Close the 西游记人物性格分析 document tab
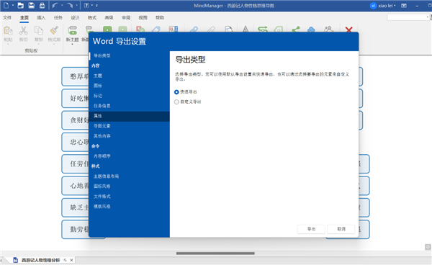This screenshot has width=432, height=265. 71,260
